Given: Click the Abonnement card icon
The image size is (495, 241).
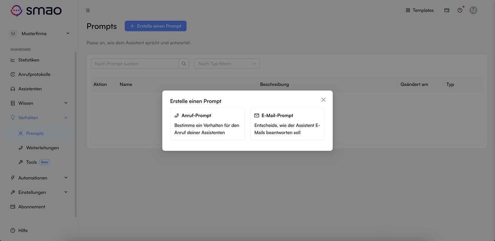Looking at the screenshot, I should click(13, 207).
